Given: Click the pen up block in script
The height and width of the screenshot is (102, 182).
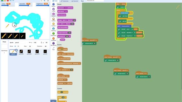Looking at the screenshot, I should 123,21.
